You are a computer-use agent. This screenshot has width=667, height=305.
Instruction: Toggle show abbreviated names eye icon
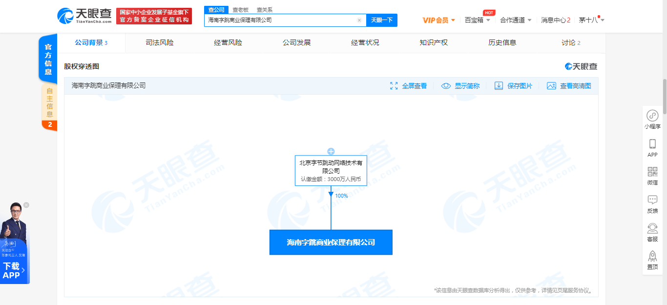446,86
